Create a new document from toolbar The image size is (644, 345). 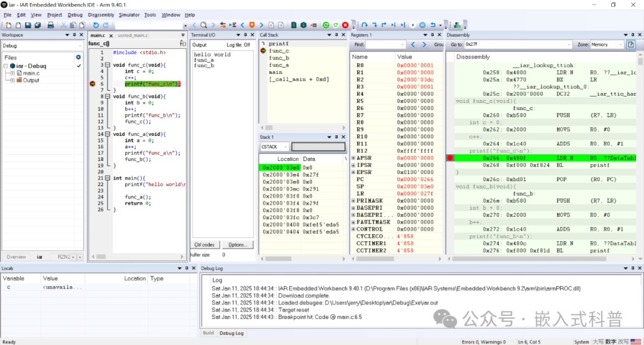(x=8, y=25)
